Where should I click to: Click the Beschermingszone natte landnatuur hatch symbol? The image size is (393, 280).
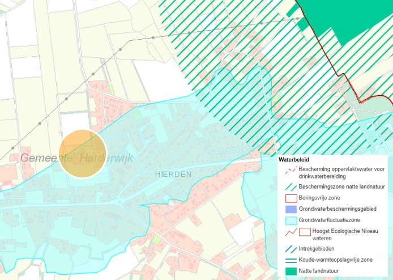click(x=291, y=187)
